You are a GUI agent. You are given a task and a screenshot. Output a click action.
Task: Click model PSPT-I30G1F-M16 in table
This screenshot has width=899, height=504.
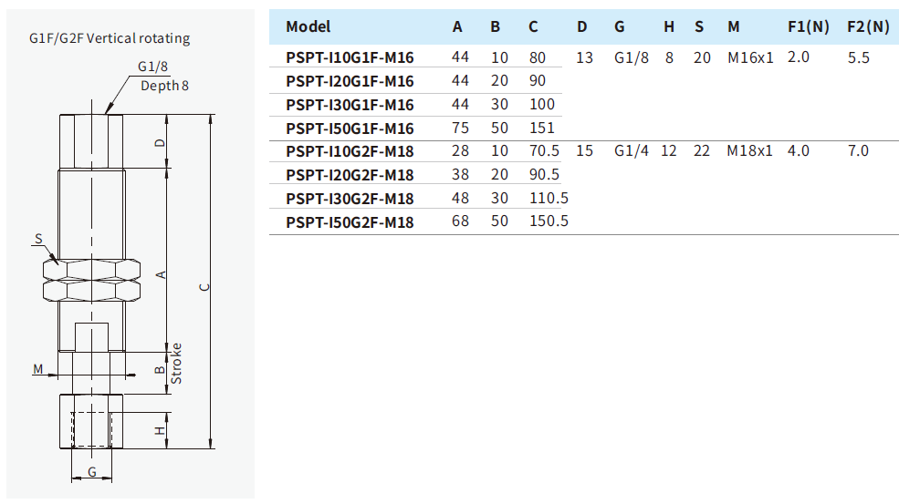(350, 105)
